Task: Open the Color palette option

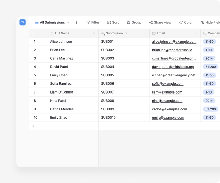Action: pos(181,22)
